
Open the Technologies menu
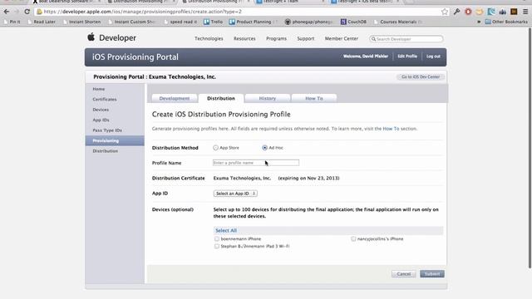click(x=209, y=39)
